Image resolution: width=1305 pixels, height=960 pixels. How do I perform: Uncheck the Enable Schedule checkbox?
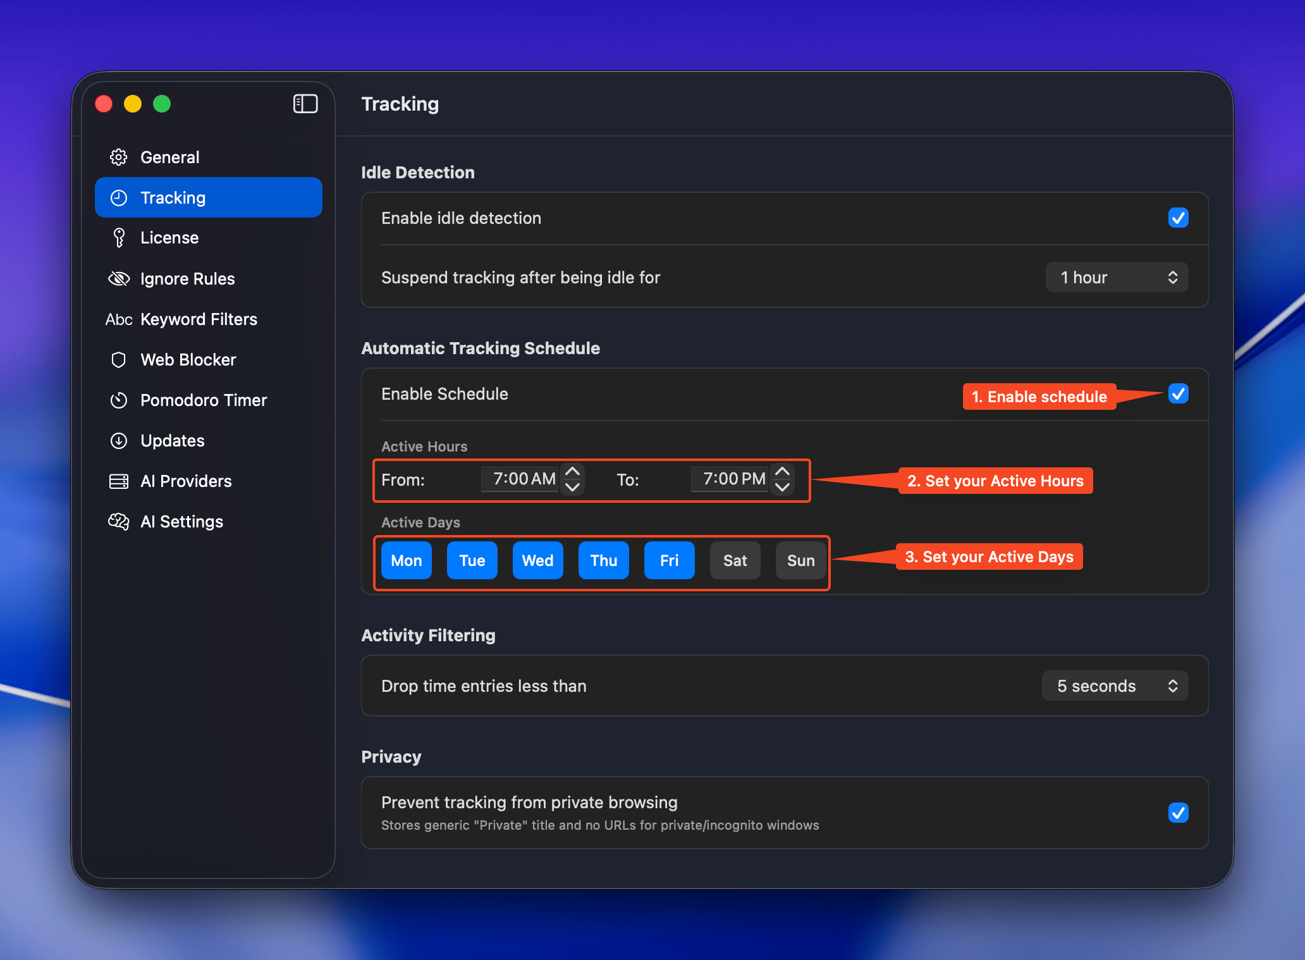[1178, 394]
